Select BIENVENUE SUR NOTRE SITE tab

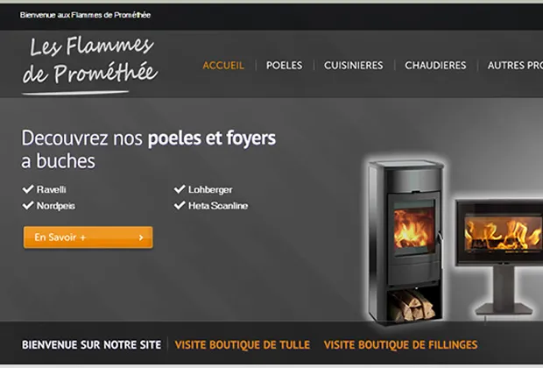(91, 345)
